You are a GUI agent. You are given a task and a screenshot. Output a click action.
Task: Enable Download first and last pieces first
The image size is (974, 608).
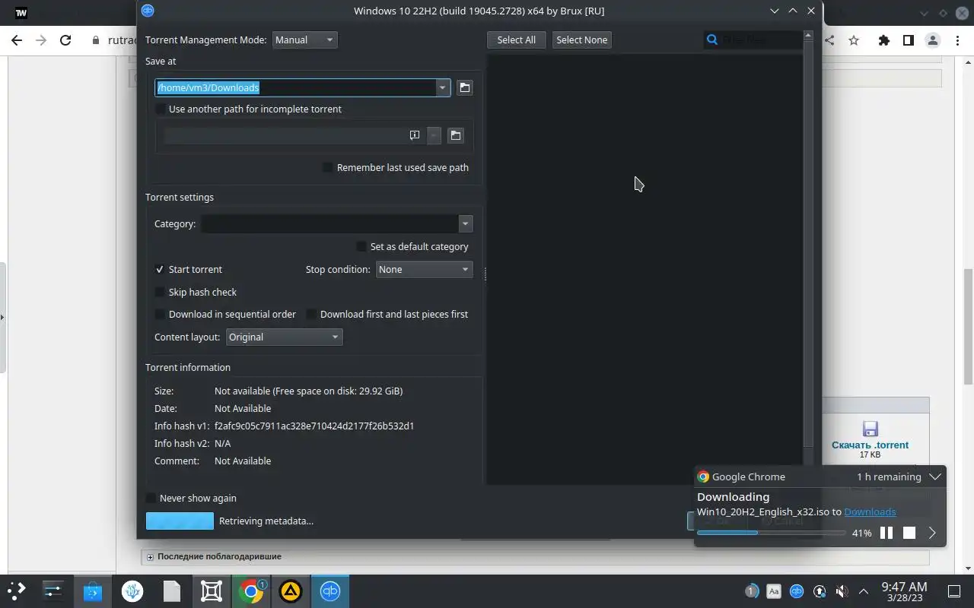311,315
